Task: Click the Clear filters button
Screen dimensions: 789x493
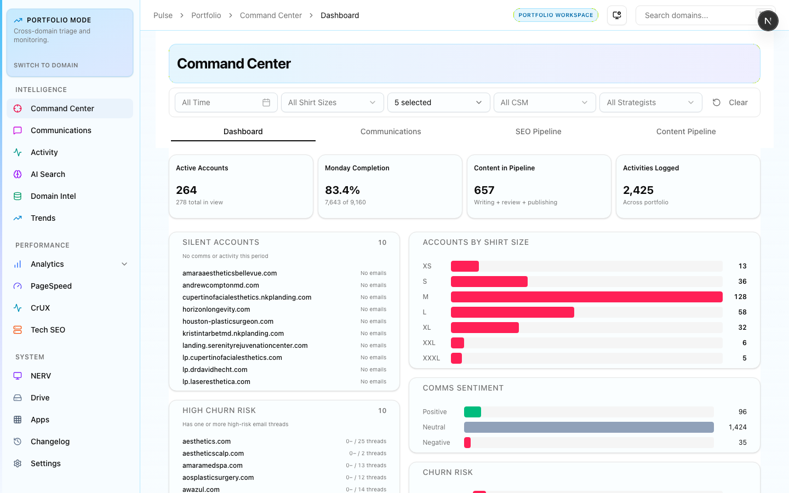Action: coord(730,102)
